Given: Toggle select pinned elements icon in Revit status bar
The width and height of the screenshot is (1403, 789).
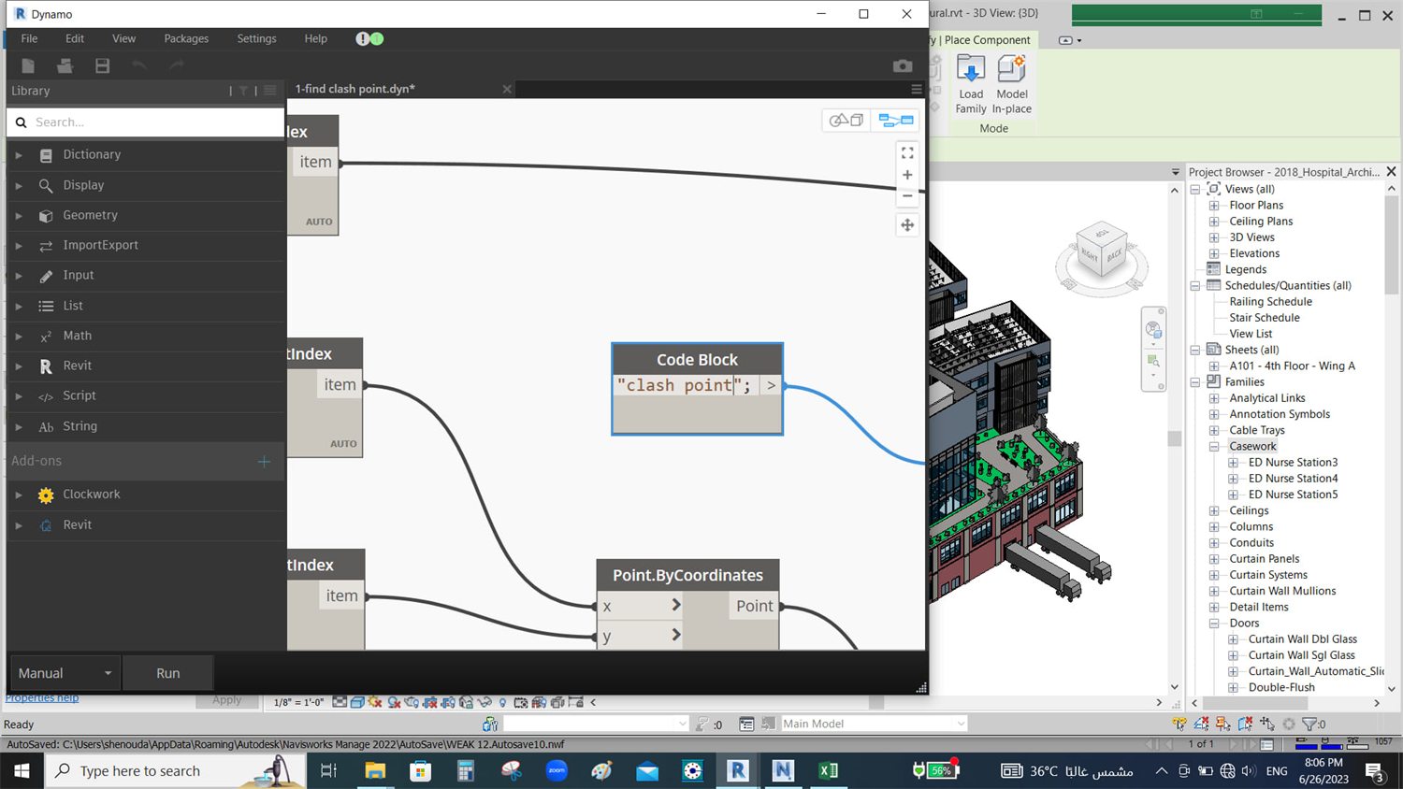Looking at the screenshot, I should pyautogui.click(x=1222, y=724).
